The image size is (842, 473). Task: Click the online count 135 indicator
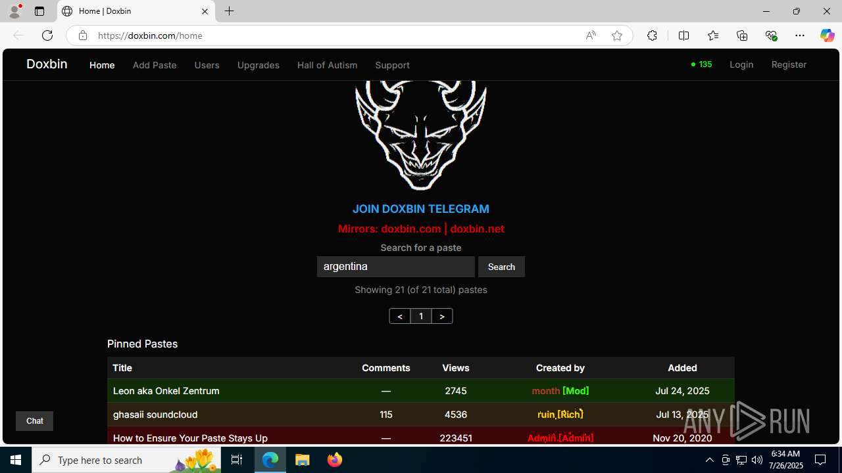click(701, 64)
